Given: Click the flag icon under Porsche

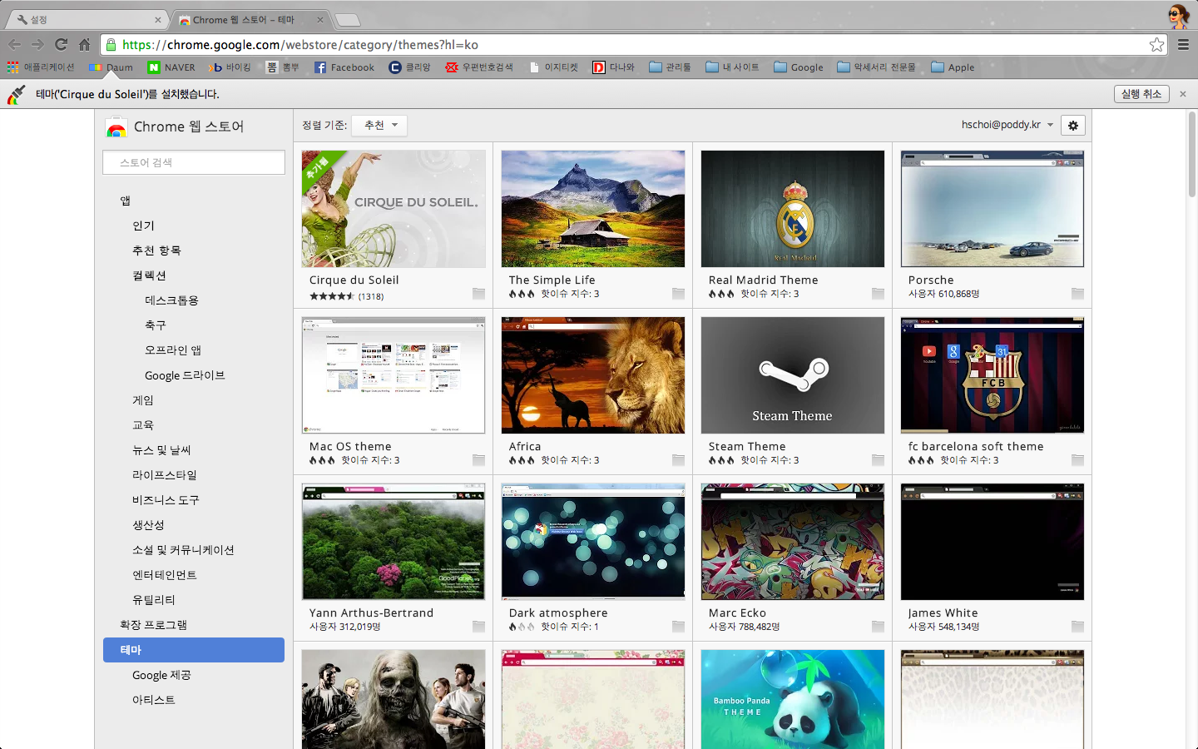Looking at the screenshot, I should pos(1077,294).
